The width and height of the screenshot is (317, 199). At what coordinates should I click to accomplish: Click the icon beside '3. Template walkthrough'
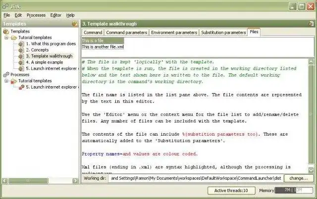21,56
